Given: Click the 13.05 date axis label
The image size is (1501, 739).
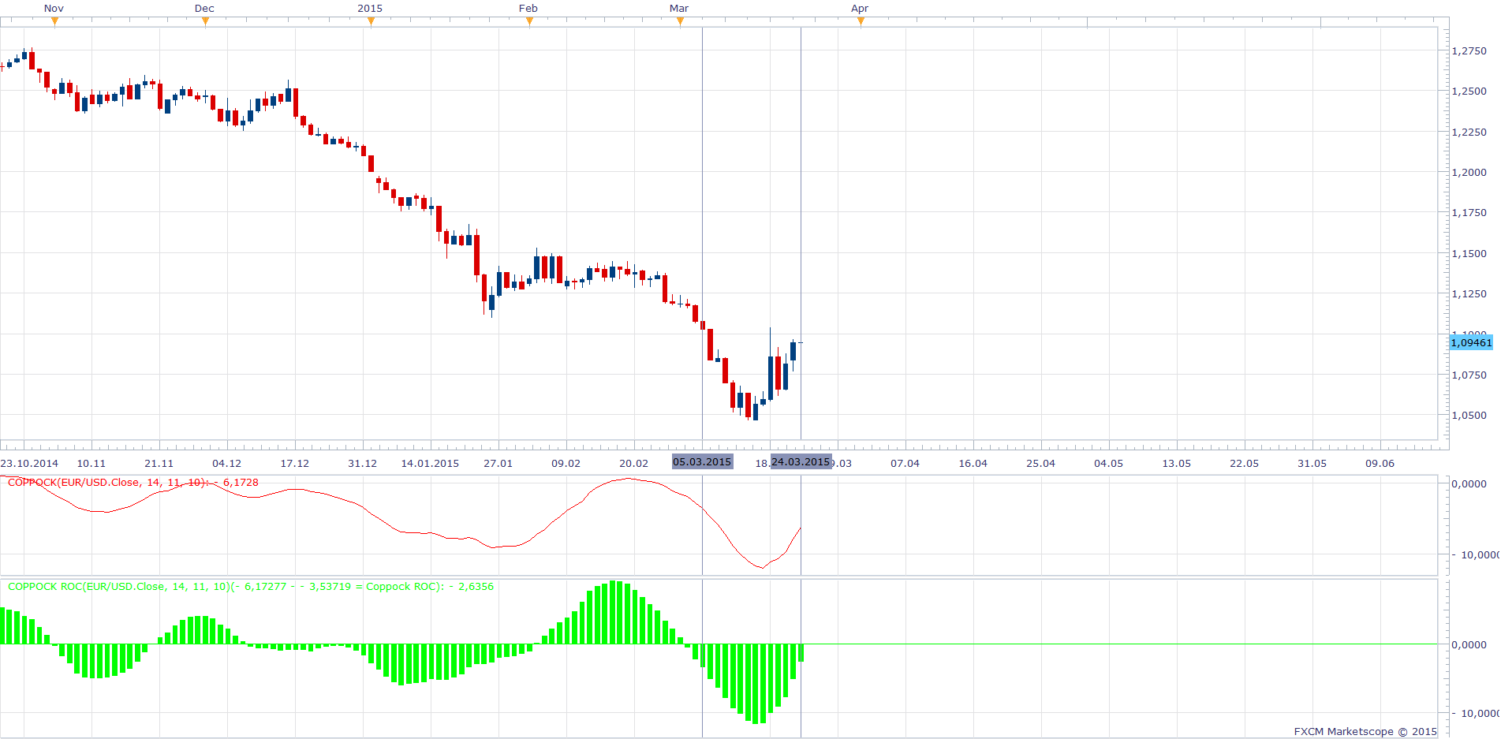Looking at the screenshot, I should pos(1177,464).
